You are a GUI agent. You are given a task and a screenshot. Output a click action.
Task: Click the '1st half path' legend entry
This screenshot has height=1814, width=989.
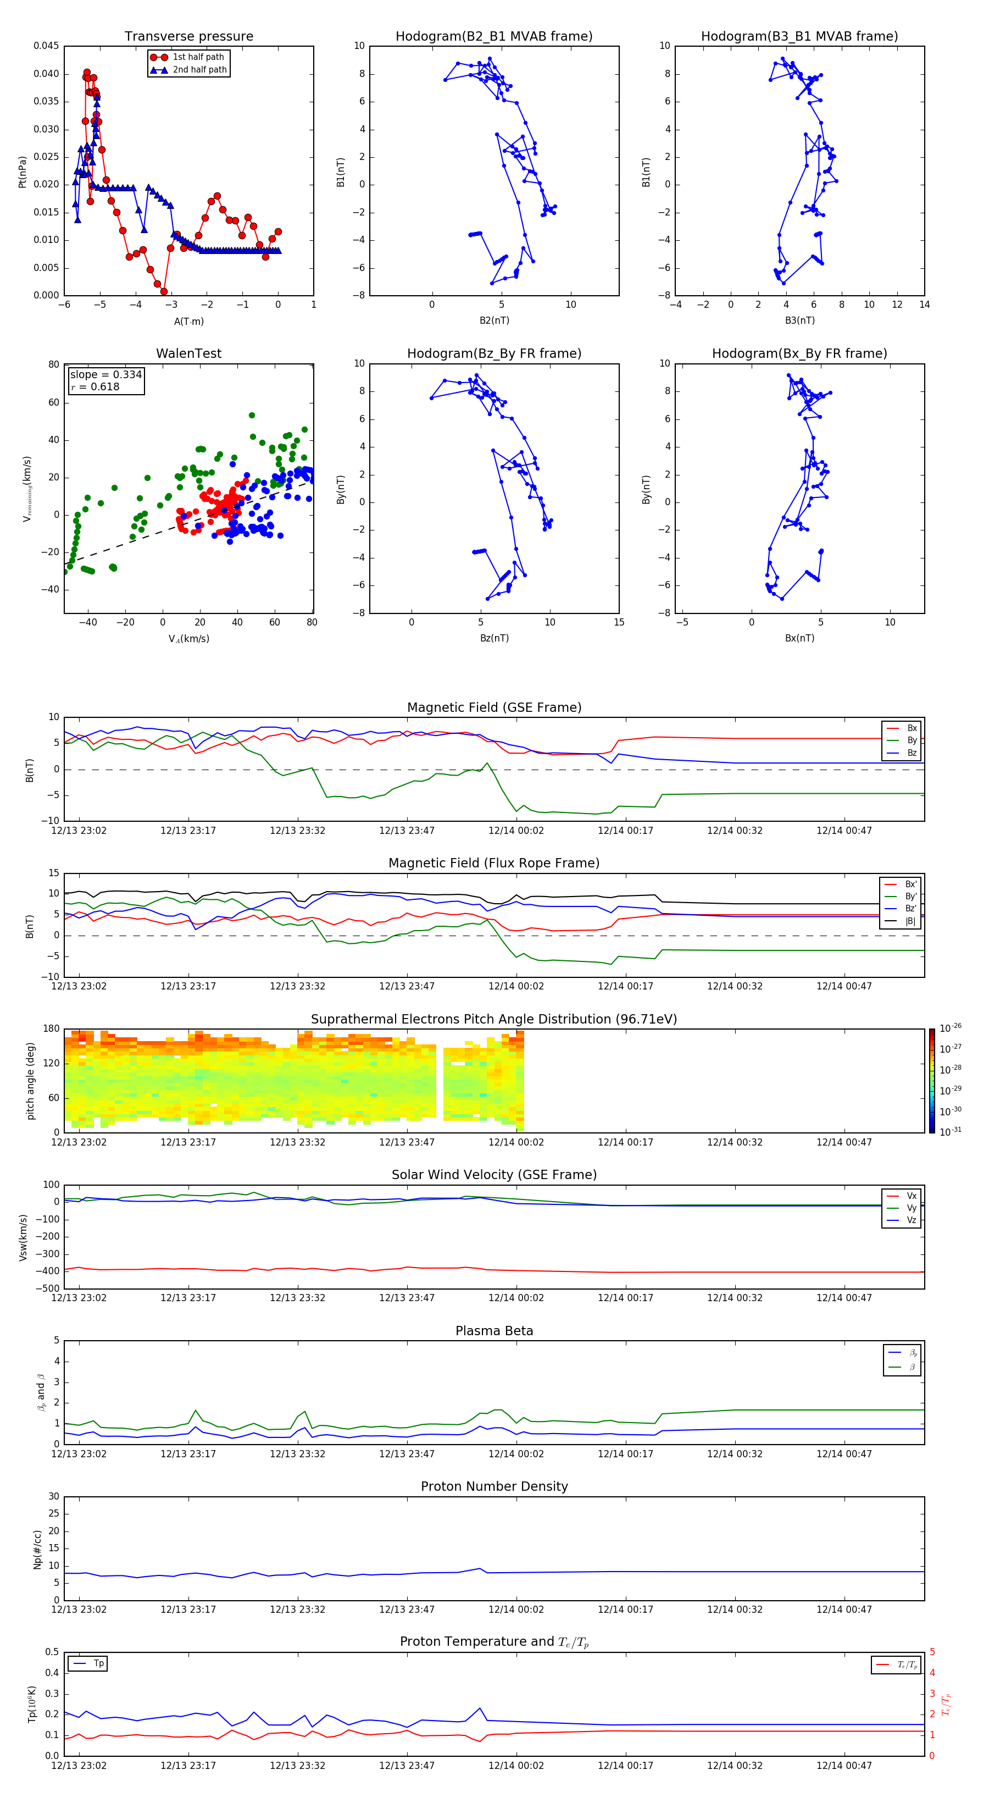(188, 57)
